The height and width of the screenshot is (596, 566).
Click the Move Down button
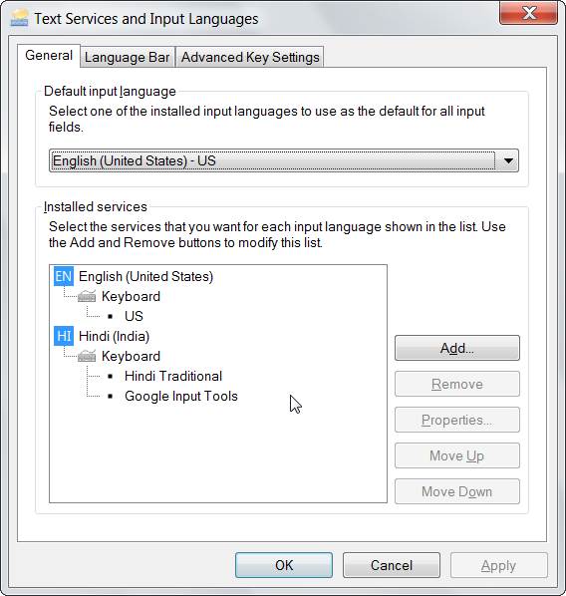(x=457, y=491)
